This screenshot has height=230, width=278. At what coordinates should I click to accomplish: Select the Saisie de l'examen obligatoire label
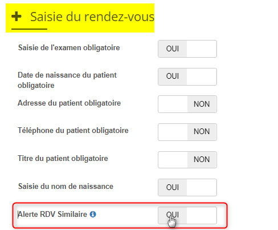tap(69, 48)
